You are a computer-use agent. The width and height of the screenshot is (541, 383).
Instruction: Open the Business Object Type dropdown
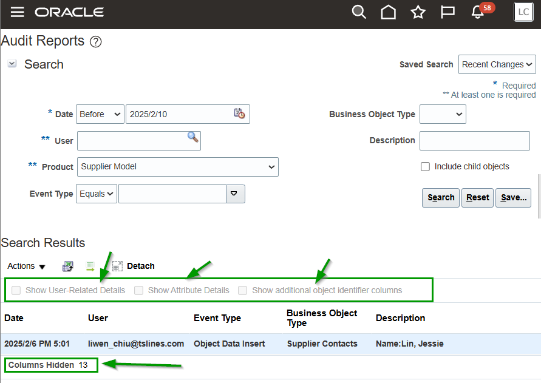(x=443, y=114)
